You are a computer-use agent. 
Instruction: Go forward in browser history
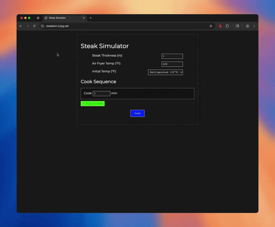pyautogui.click(x=28, y=26)
